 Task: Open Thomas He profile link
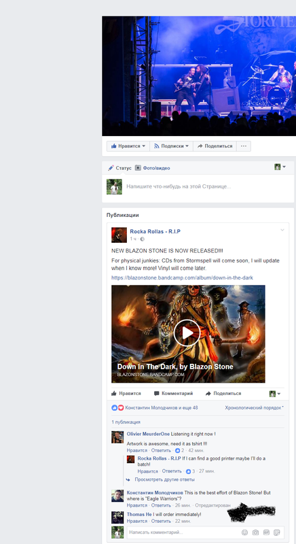coord(139,515)
